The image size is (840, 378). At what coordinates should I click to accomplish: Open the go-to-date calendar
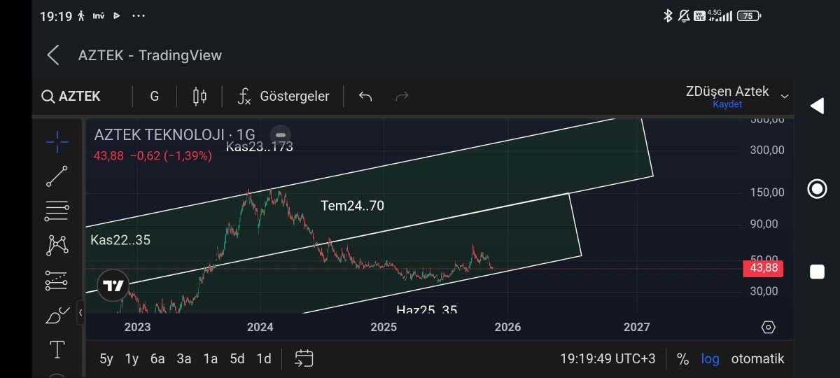point(304,359)
